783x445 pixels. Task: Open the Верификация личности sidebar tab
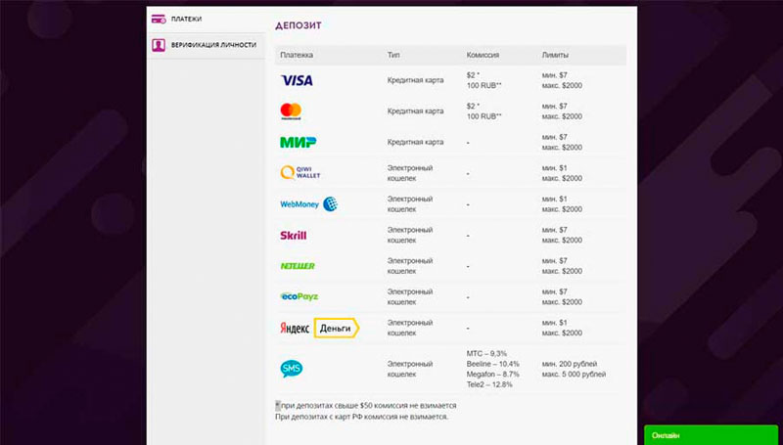213,45
